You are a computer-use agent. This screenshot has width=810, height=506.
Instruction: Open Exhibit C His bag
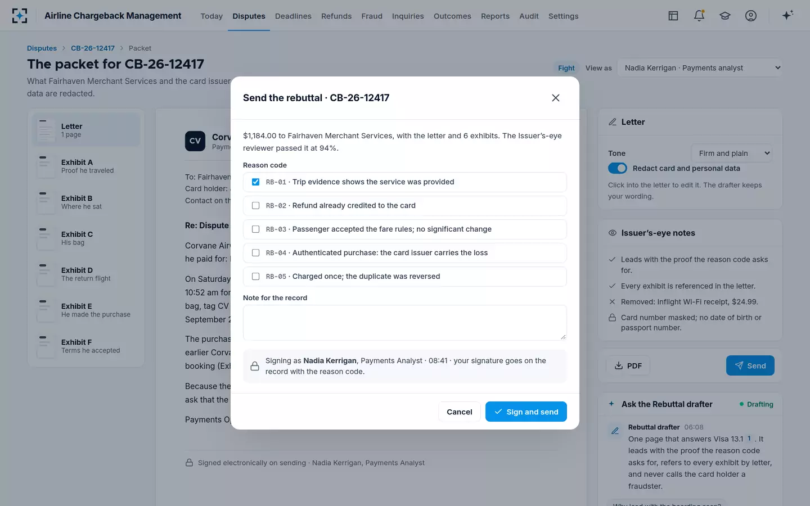click(86, 238)
